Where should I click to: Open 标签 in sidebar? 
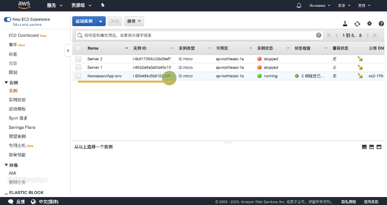pyautogui.click(x=13, y=54)
